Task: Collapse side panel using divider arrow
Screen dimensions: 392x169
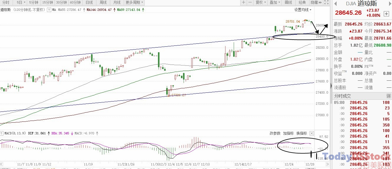Action: (331, 85)
